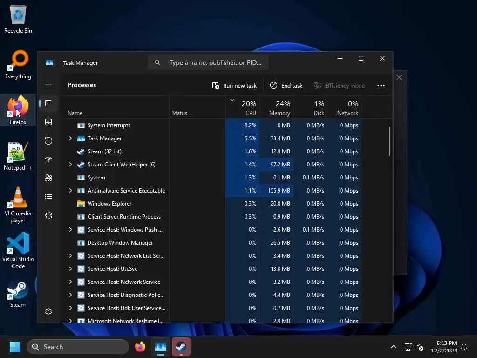Select the Firefox desktop shortcut
Screen dimensions: 477x358
coord(18,110)
